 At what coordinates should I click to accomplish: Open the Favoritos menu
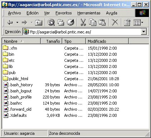pyautogui.click(x=64, y=13)
